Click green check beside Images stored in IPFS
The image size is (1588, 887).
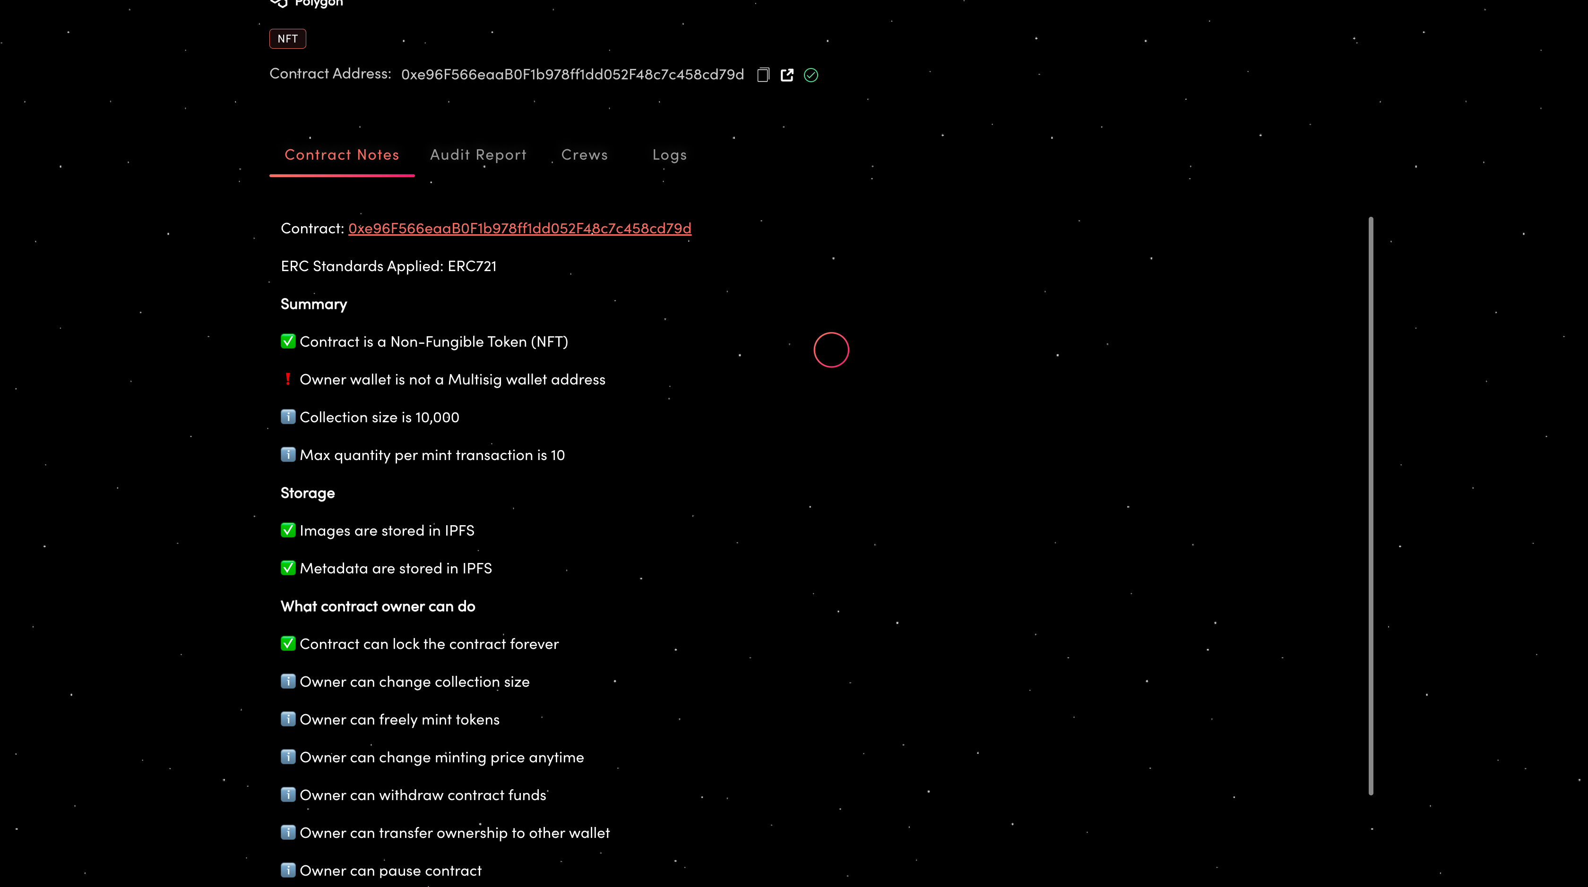tap(288, 530)
